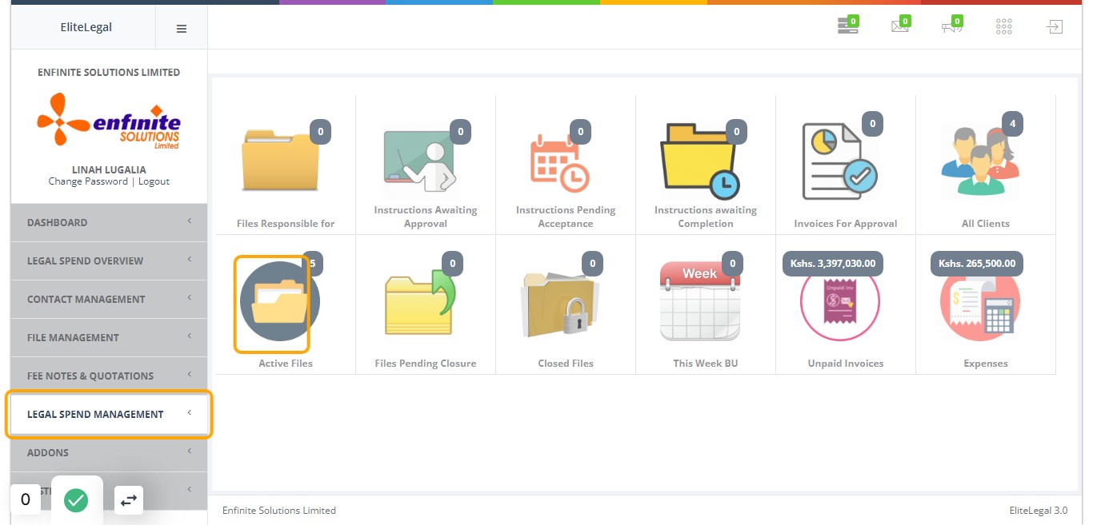Click the Closed Files label
Viewport: 1093px width, 525px height.
pos(566,364)
